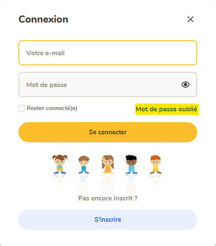
Task: Click the reflection beneath the curly-haired boy
Action: tap(131, 183)
